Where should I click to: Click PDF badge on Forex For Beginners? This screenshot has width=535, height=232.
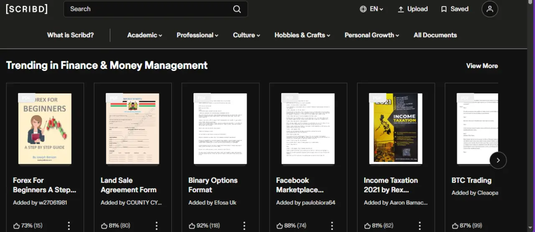pos(26,98)
